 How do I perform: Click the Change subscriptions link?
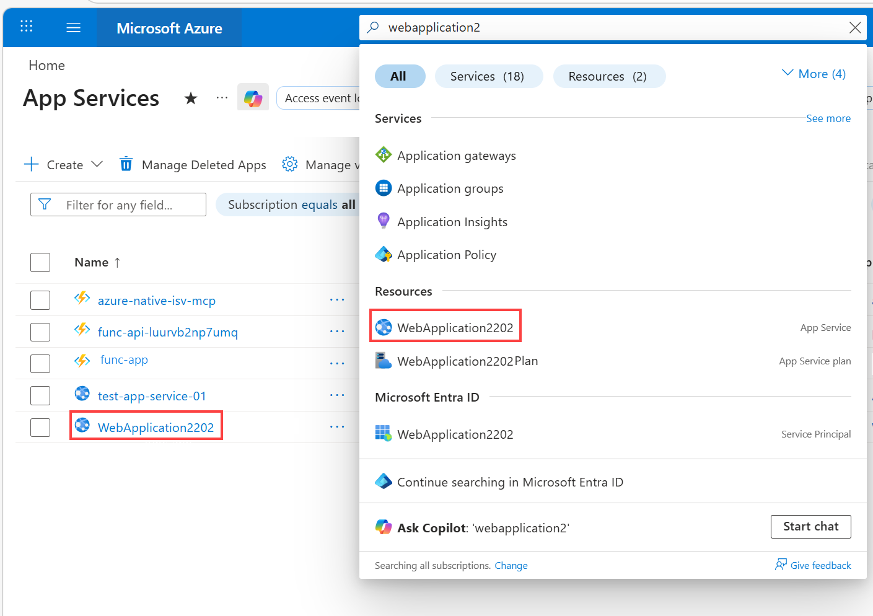[511, 565]
